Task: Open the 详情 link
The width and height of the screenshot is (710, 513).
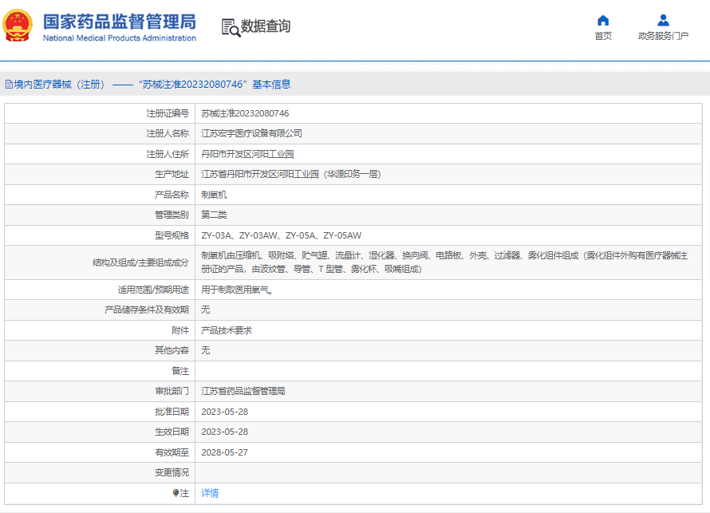Action: click(x=210, y=493)
